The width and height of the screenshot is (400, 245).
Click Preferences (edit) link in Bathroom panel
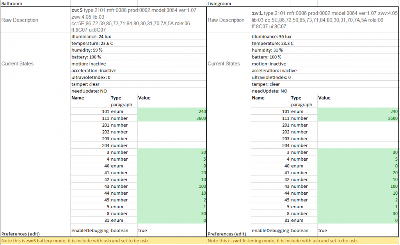[20, 234]
